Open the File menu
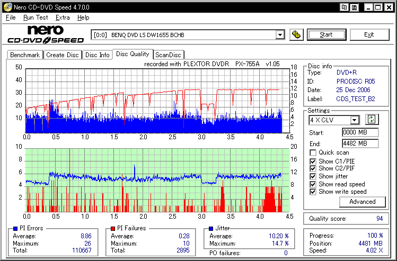 pyautogui.click(x=11, y=17)
